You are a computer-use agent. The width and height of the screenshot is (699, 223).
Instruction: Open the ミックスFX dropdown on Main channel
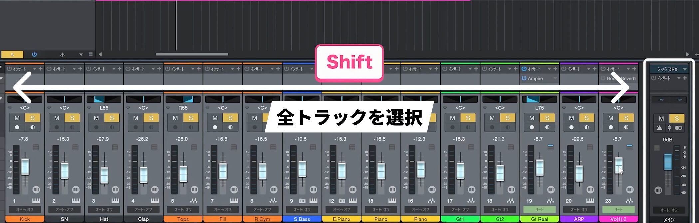pos(685,69)
